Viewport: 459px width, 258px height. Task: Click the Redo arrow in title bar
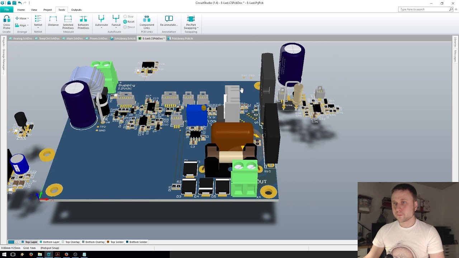pyautogui.click(x=25, y=3)
